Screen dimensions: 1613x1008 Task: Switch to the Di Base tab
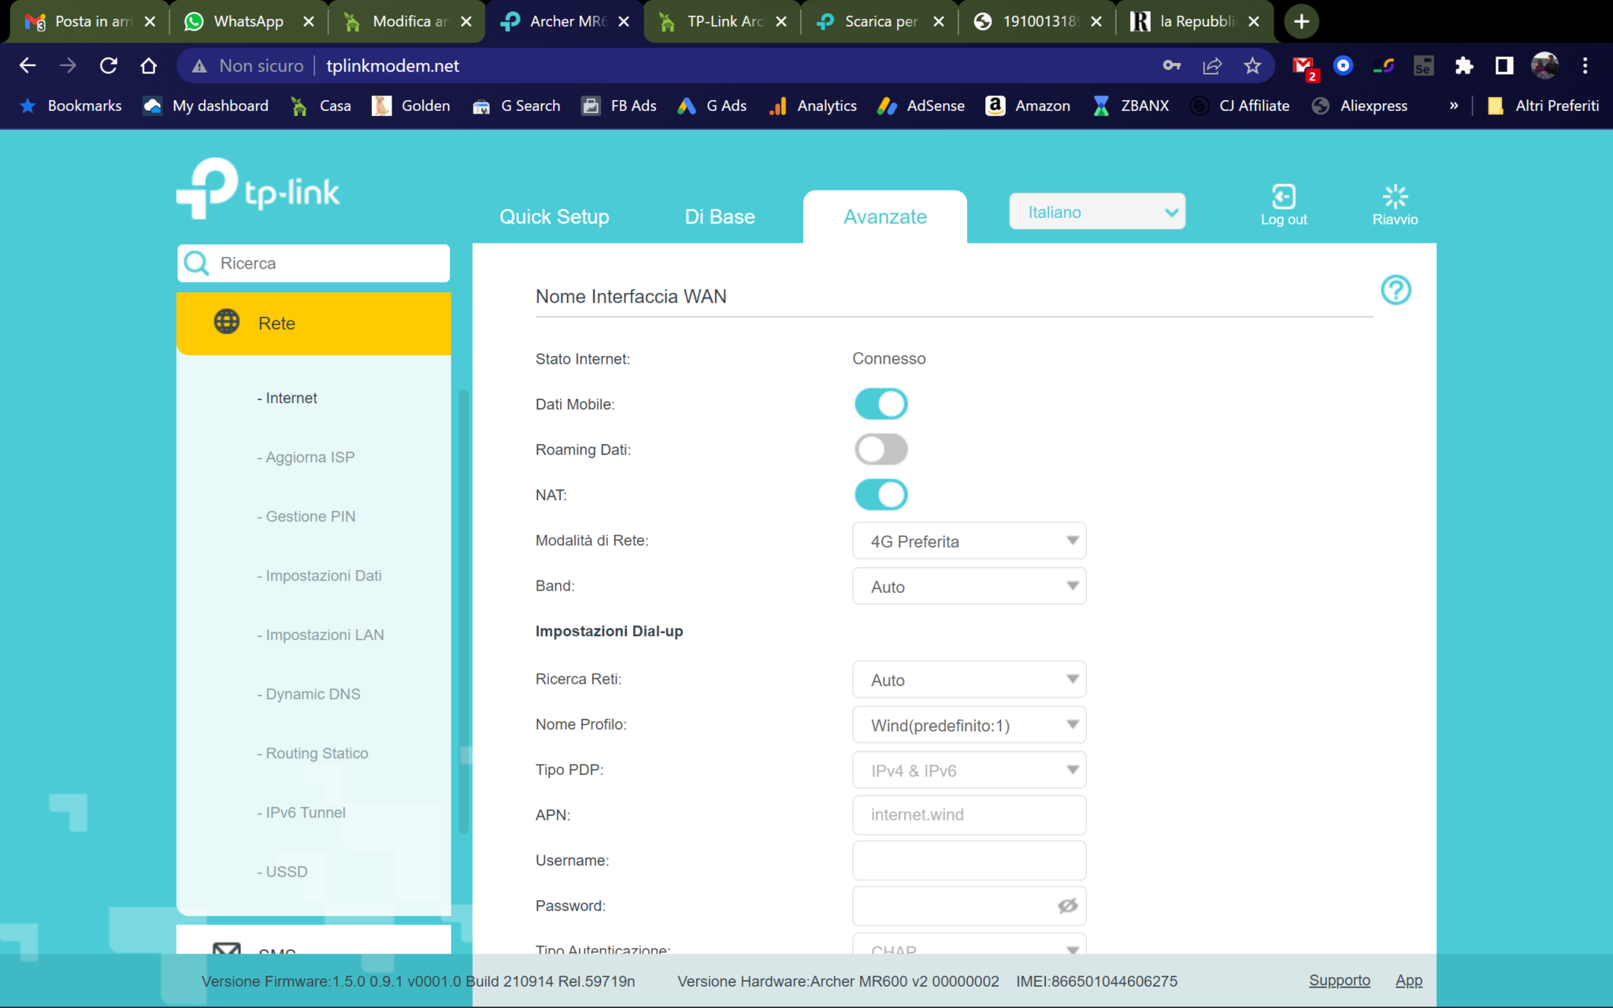click(x=719, y=217)
